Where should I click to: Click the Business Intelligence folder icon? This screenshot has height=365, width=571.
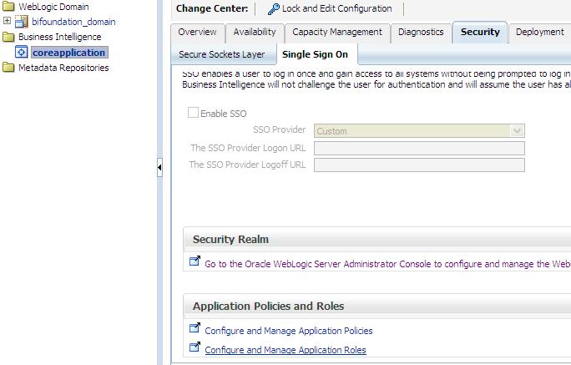coord(8,38)
